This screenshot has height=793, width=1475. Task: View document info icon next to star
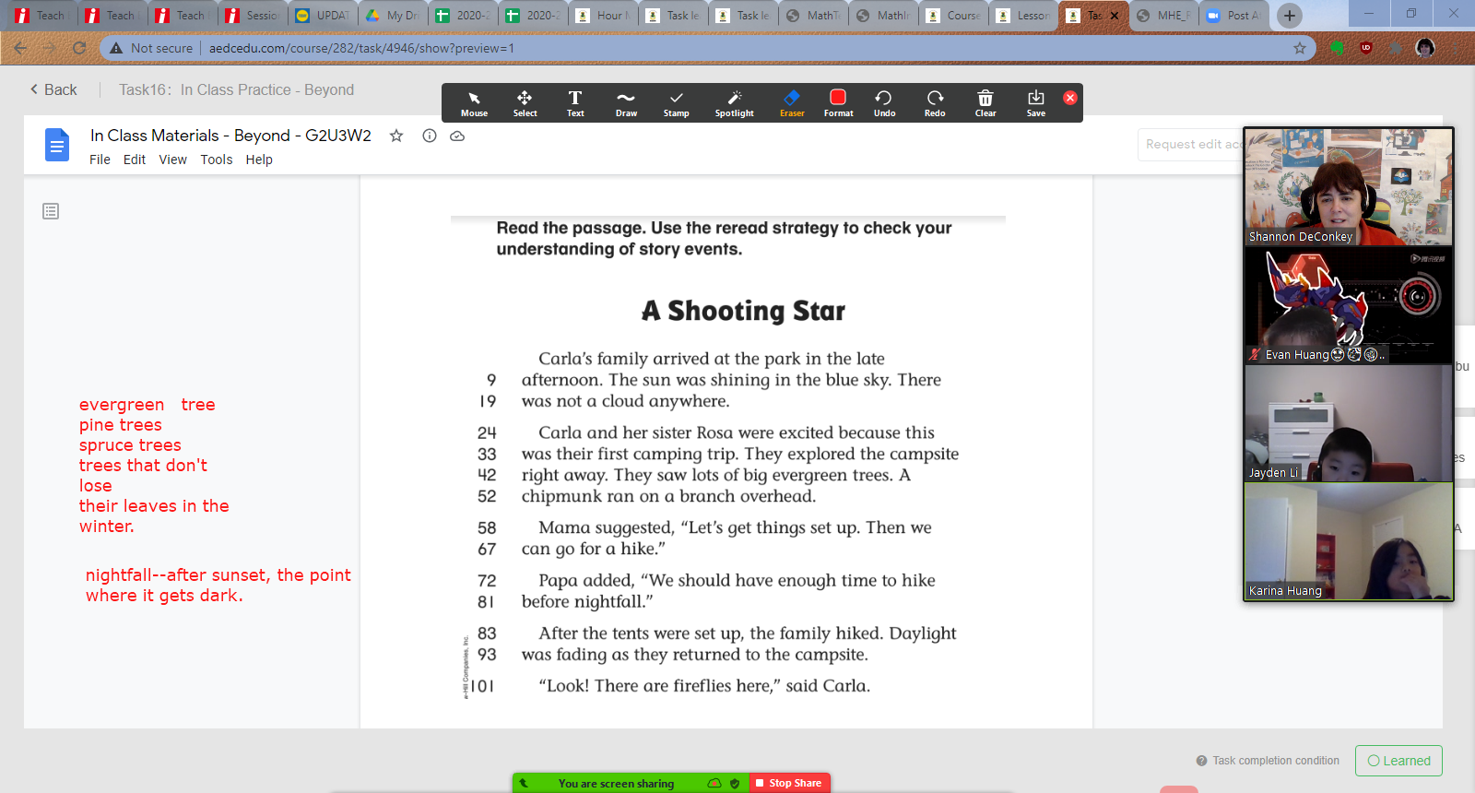point(430,136)
